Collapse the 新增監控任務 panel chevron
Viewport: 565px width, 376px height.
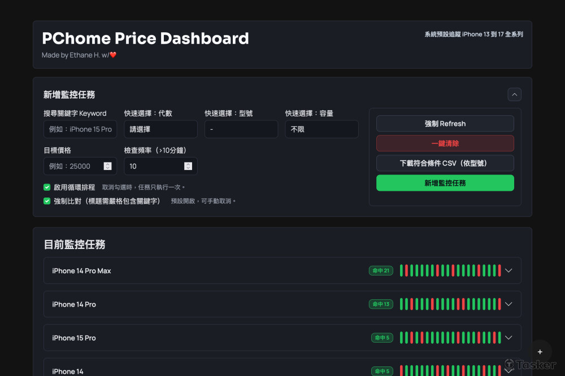coord(514,94)
